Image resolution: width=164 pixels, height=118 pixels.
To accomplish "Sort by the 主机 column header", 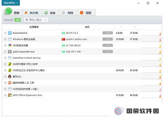I will (x=87, y=27).
